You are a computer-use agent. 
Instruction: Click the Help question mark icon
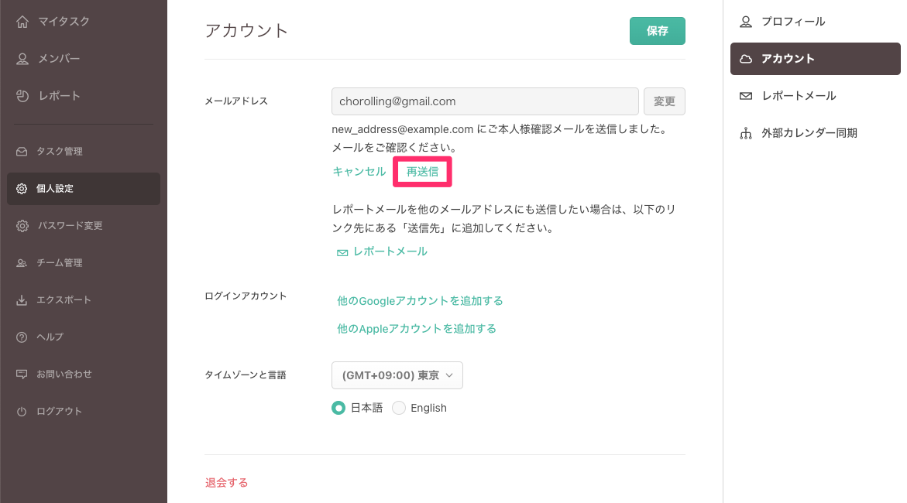point(22,337)
